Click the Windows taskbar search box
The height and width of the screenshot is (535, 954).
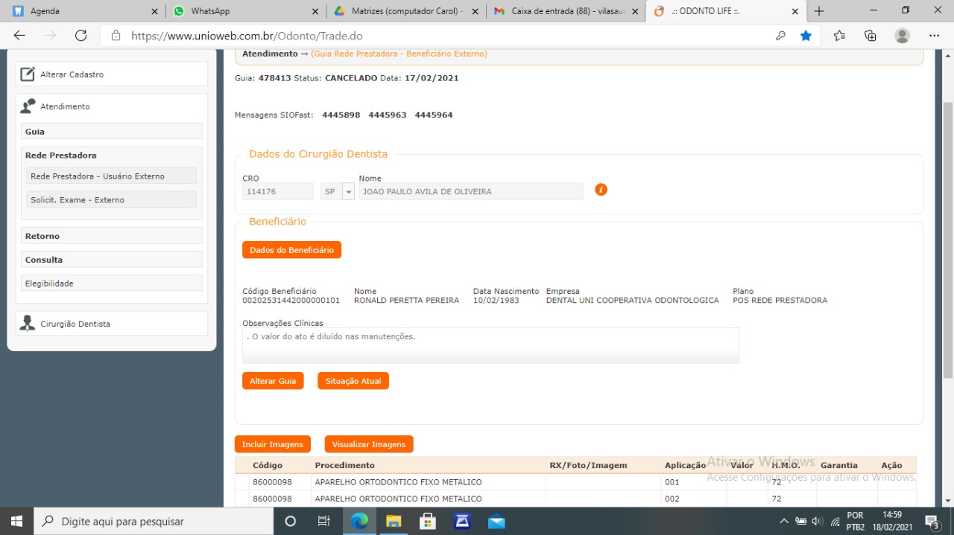[x=154, y=521]
